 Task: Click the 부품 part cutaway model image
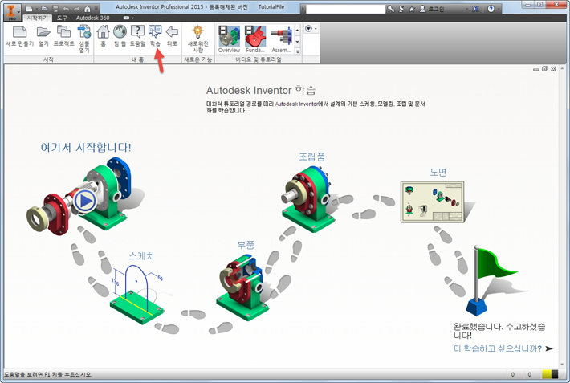(x=242, y=287)
